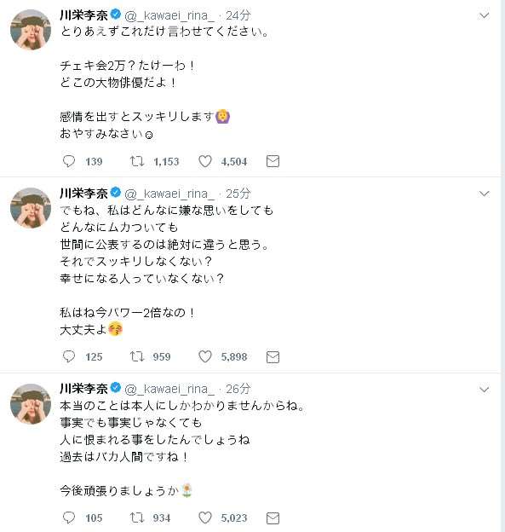Send first tweet via direct message envelope

point(273,161)
